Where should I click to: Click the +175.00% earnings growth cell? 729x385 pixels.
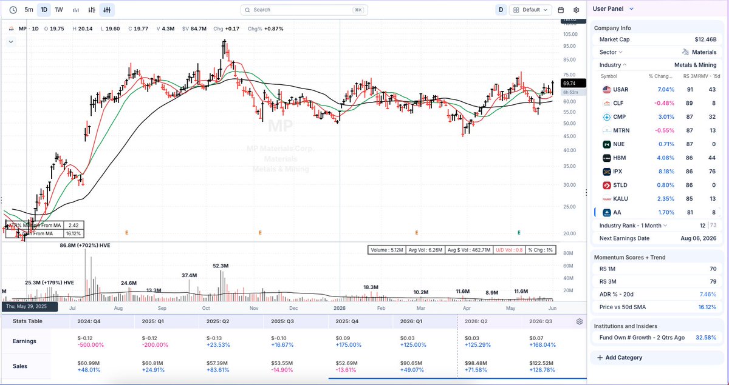tap(348, 345)
